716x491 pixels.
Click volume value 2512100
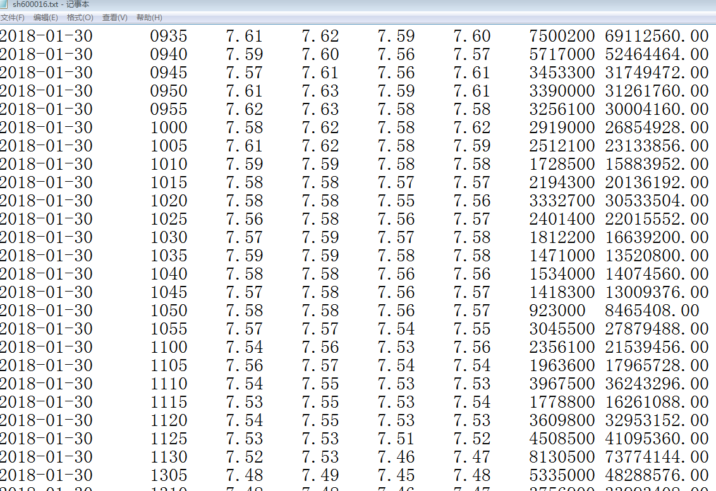562,146
